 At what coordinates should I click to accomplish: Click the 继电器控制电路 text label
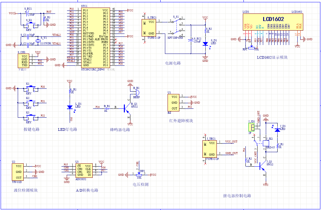(237, 196)
